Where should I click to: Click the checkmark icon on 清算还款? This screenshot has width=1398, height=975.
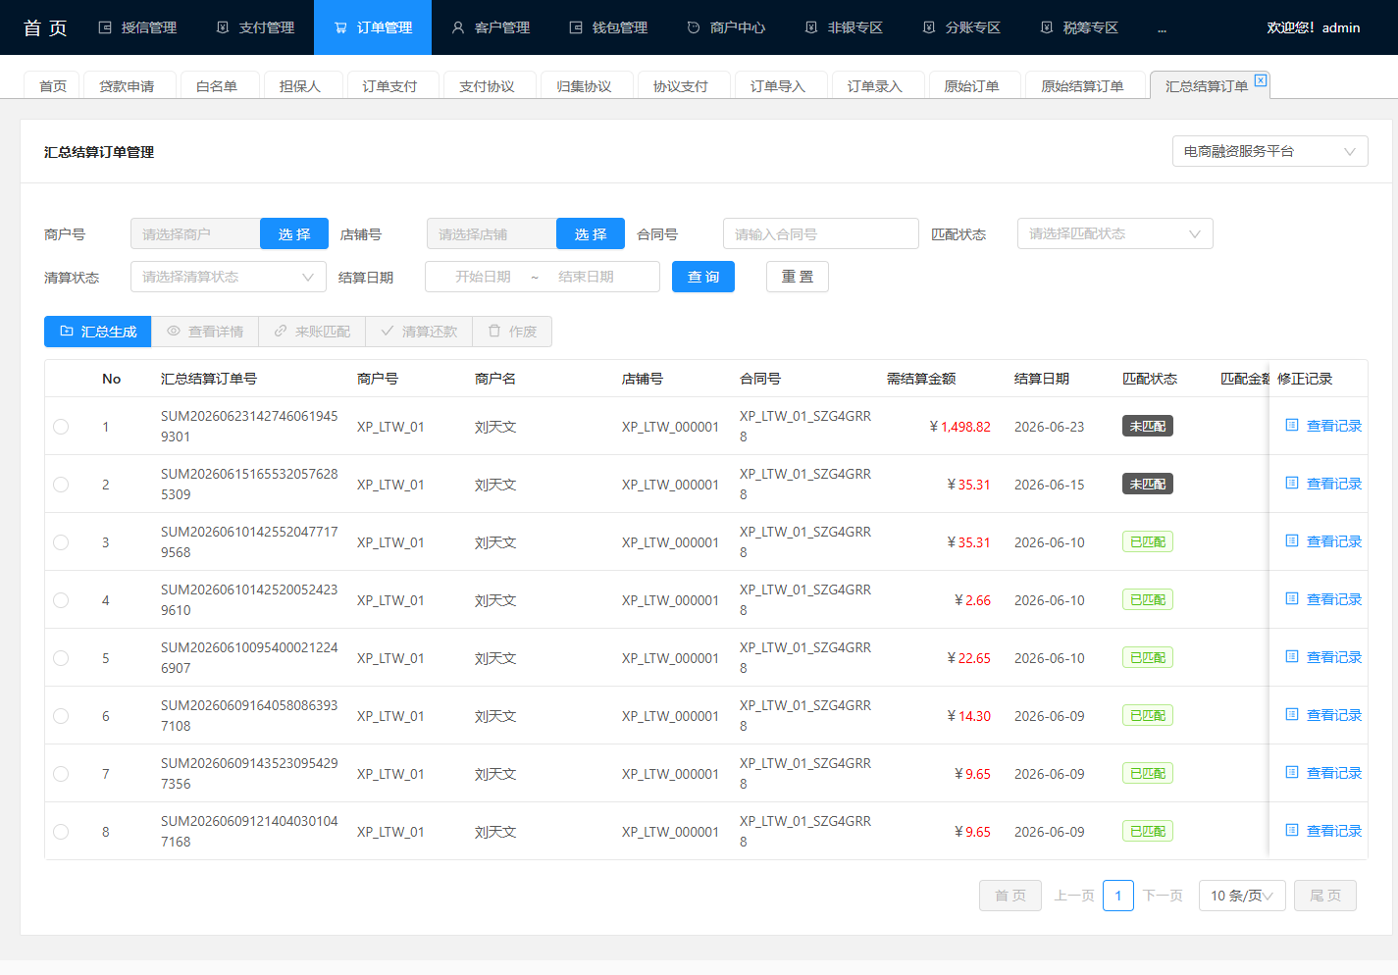[388, 332]
